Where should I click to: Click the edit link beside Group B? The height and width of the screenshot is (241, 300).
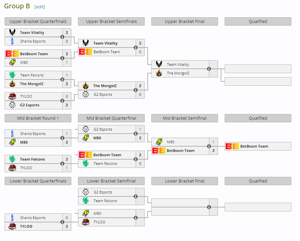pyautogui.click(x=39, y=7)
